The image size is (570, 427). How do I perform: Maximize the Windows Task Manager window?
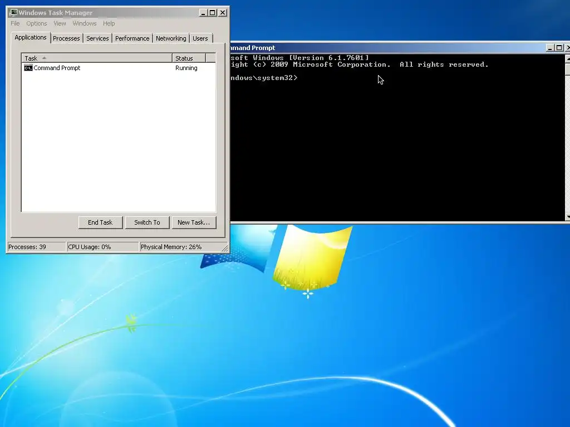click(213, 13)
